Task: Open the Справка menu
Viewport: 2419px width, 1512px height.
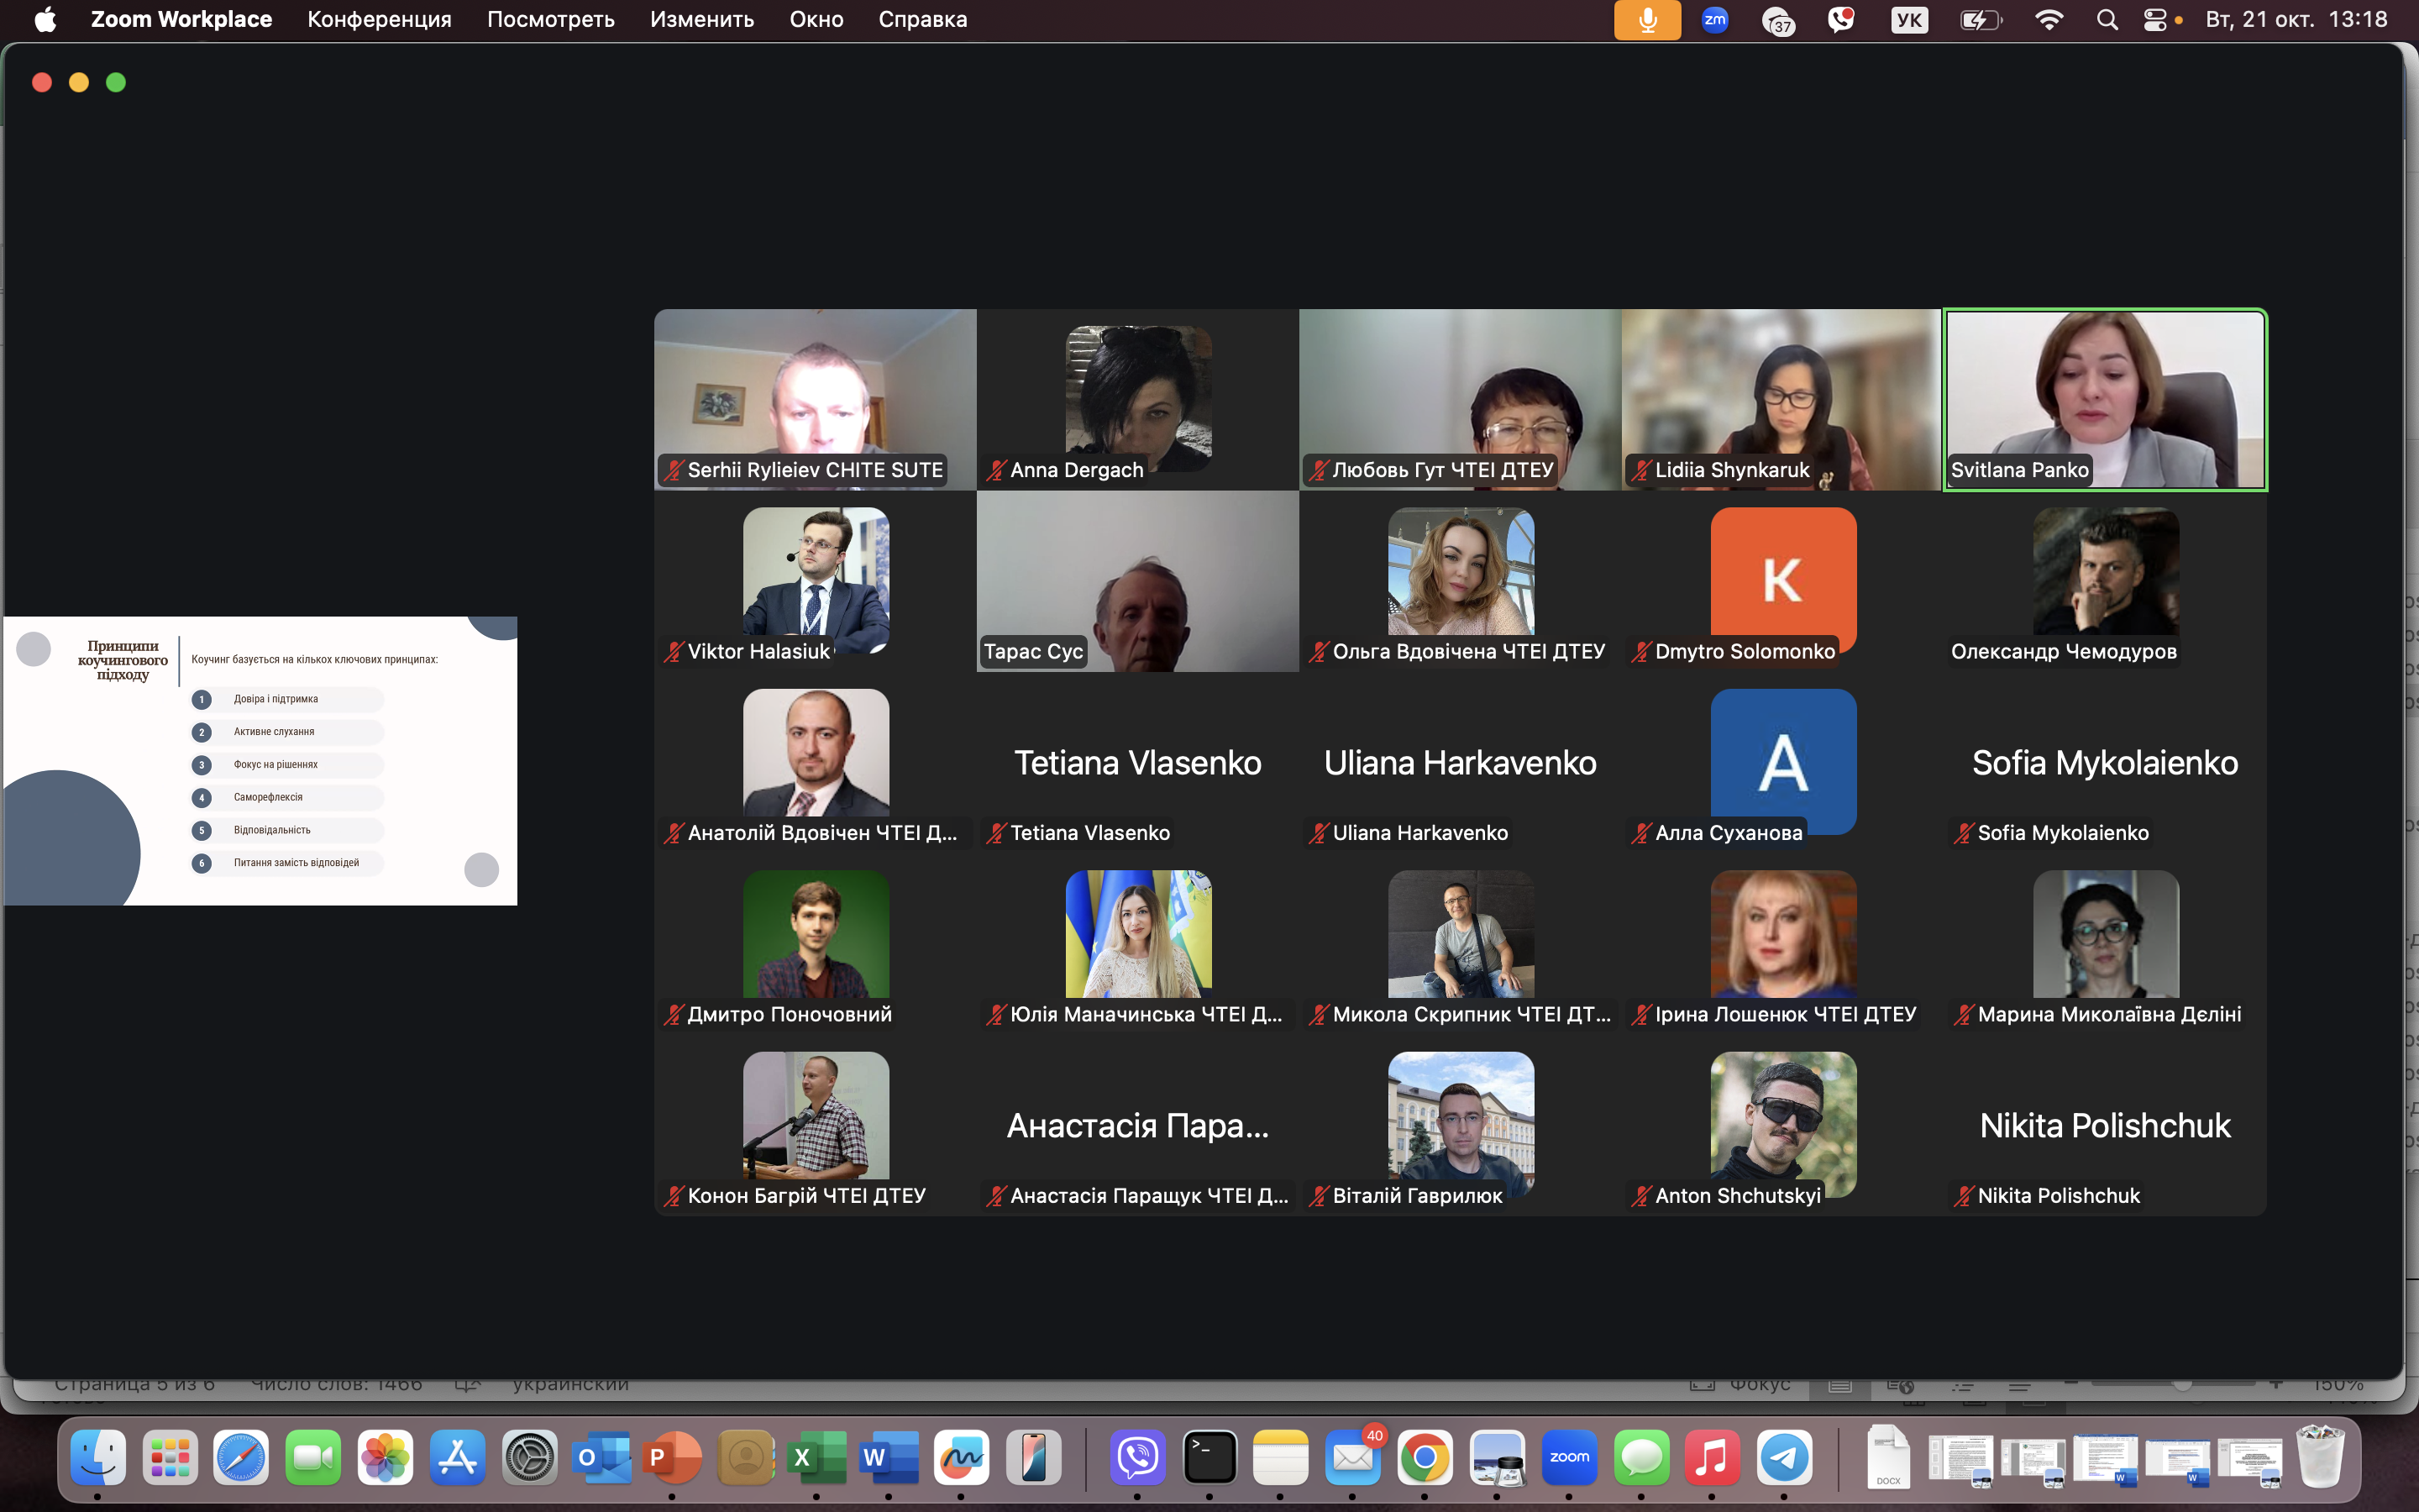Action: [x=921, y=20]
